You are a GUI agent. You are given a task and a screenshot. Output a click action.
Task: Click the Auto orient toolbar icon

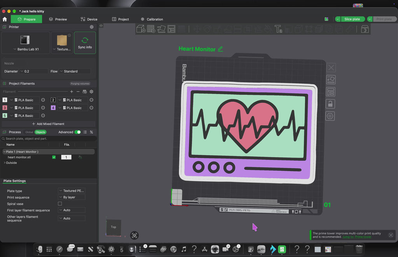161,29
